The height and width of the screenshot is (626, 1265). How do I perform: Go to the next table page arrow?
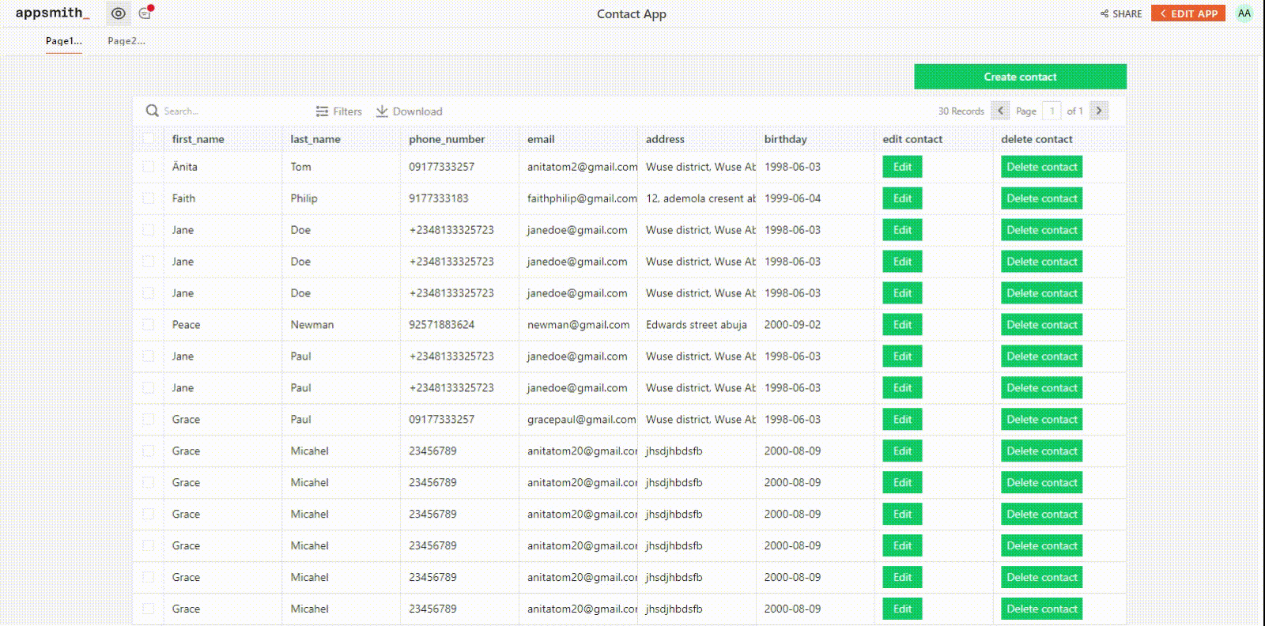(1099, 111)
